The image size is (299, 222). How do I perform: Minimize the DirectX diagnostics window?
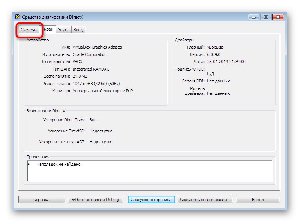click(x=253, y=17)
